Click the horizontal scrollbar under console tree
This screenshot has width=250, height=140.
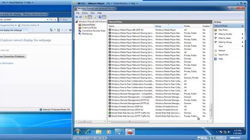[84, 121]
